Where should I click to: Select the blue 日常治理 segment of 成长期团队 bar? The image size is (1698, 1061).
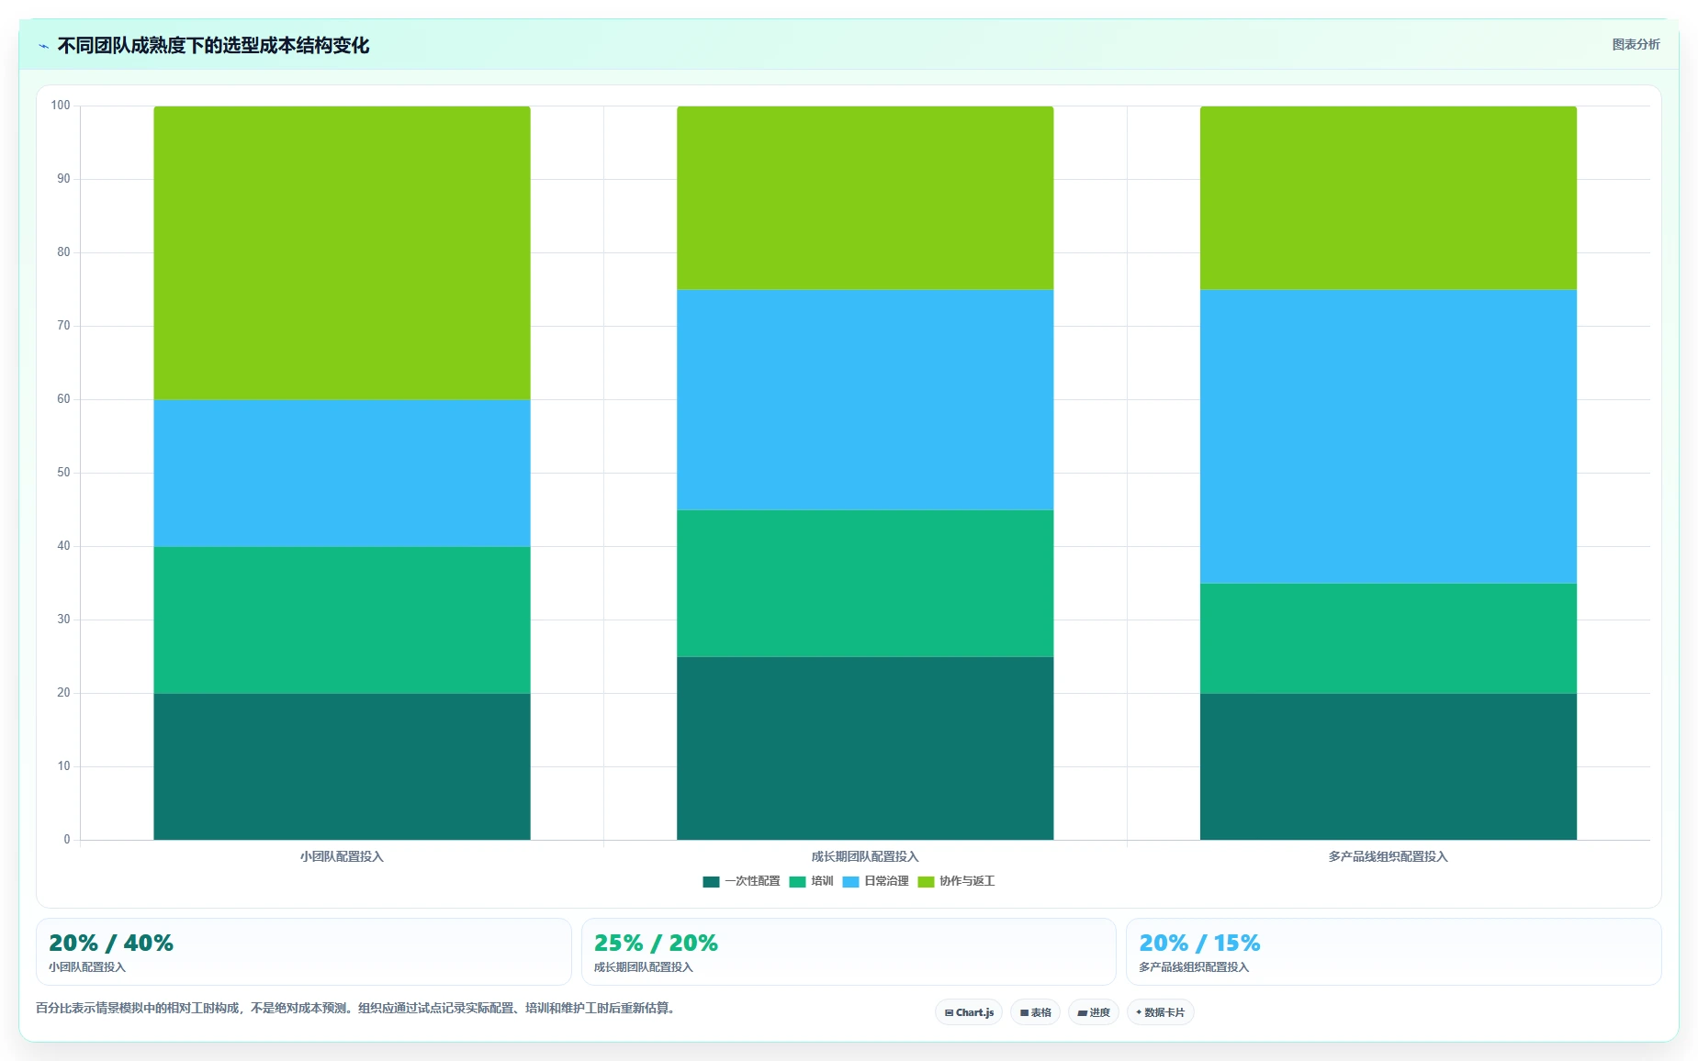tap(865, 399)
